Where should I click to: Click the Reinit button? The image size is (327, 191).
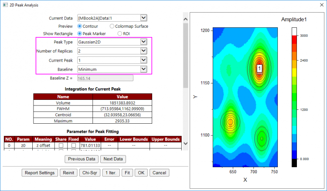(x=68, y=173)
